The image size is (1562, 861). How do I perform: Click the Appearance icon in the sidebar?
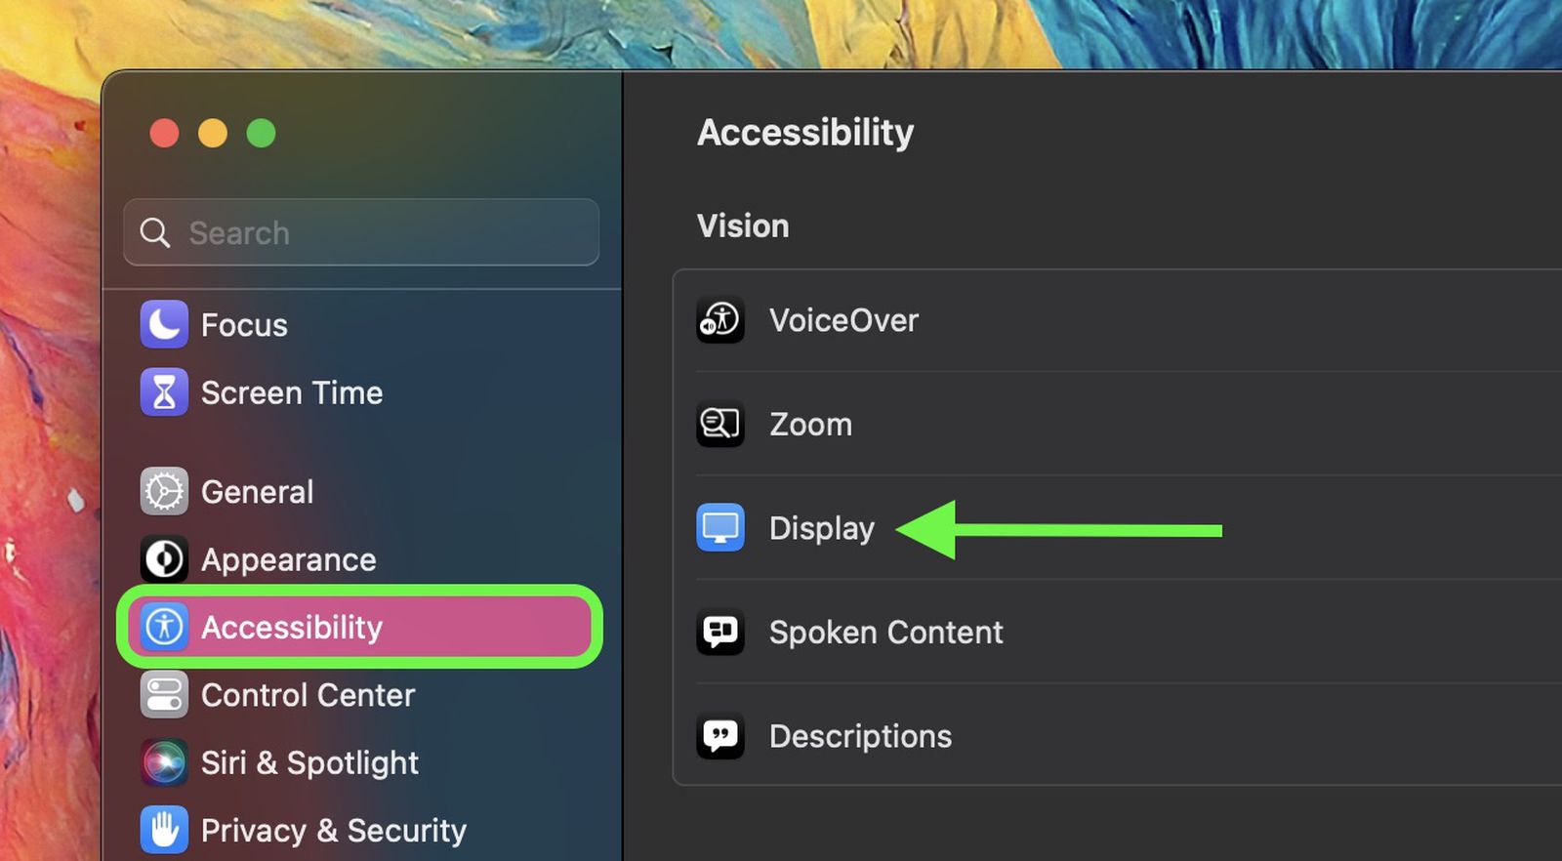(x=164, y=558)
